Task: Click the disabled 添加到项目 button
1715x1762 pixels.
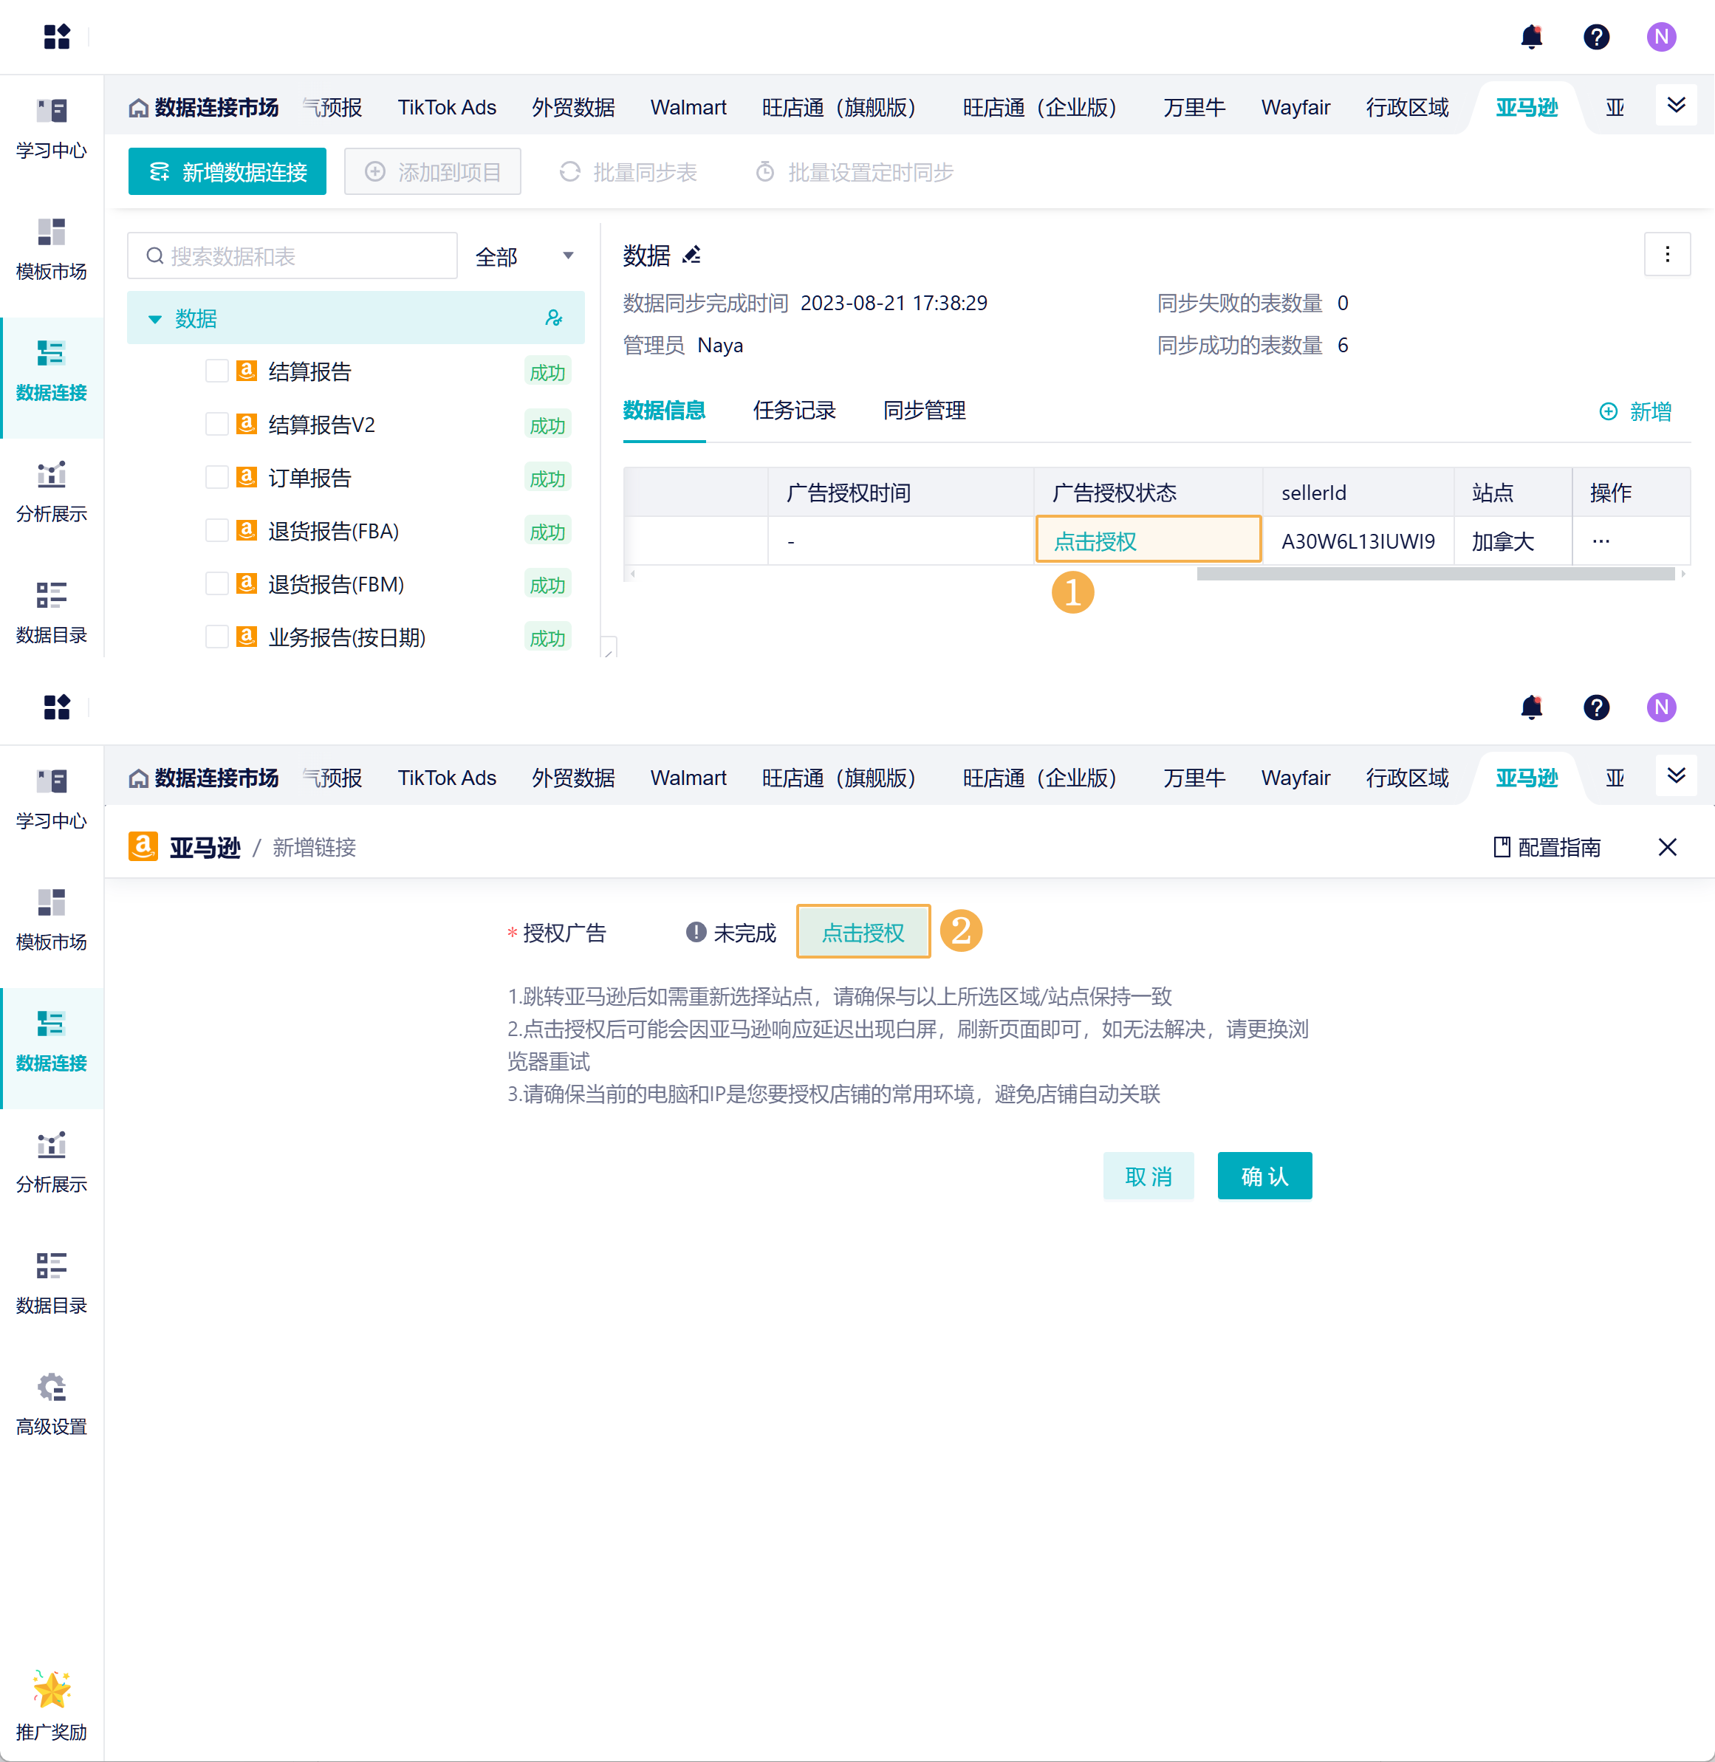Action: tap(432, 171)
